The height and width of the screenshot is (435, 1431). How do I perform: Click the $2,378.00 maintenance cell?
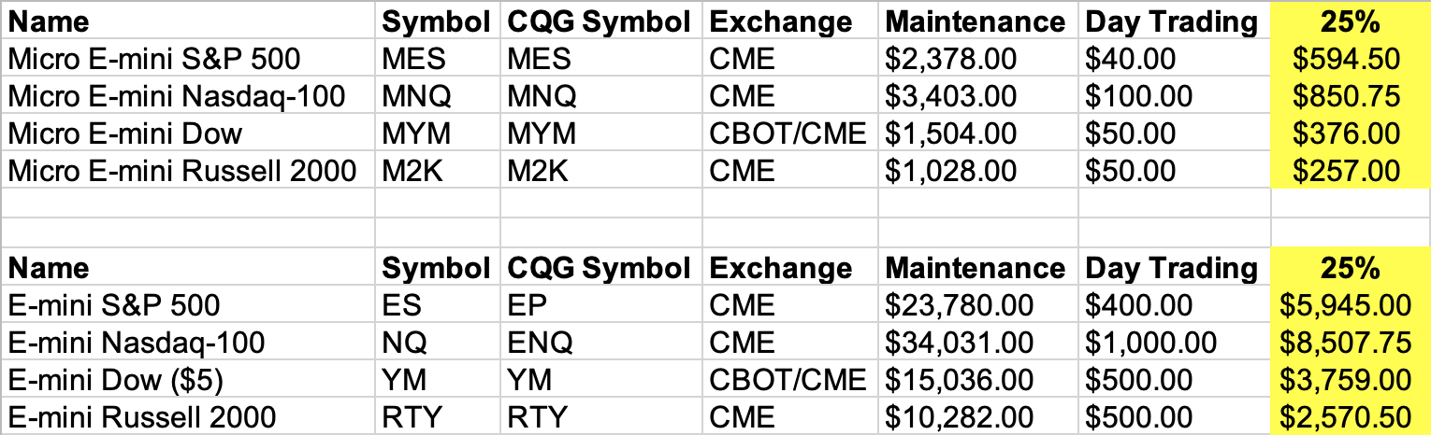coord(950,60)
